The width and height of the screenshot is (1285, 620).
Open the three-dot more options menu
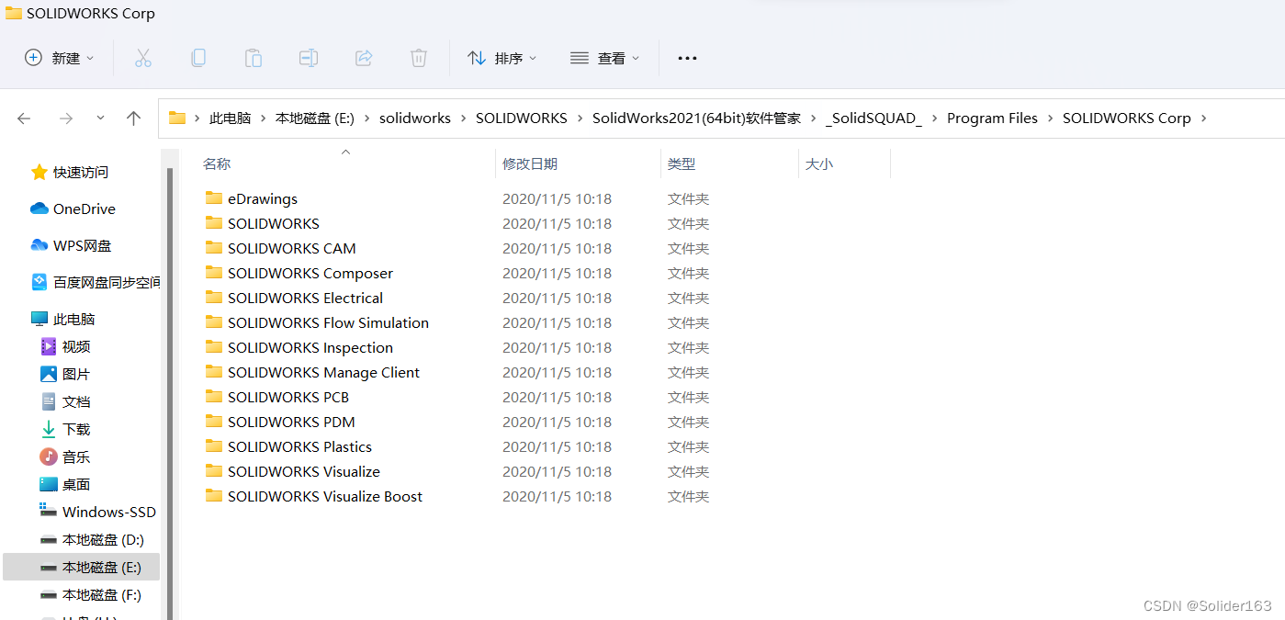[x=687, y=58]
